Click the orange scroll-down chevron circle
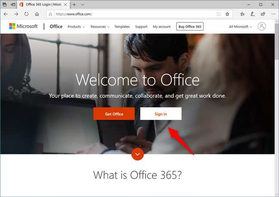This screenshot has height=197, width=279. [137, 154]
